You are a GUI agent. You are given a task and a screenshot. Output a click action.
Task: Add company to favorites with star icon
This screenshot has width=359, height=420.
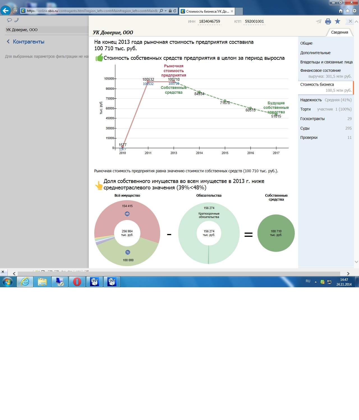pyautogui.click(x=337, y=21)
